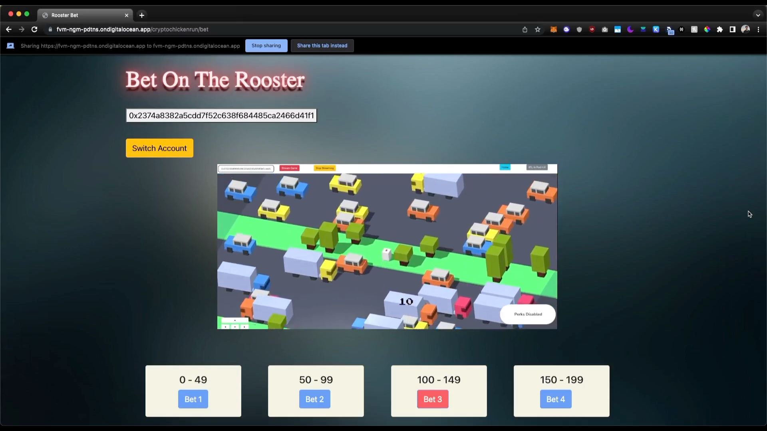Click the game stream video
767x431 pixels.
click(387, 247)
